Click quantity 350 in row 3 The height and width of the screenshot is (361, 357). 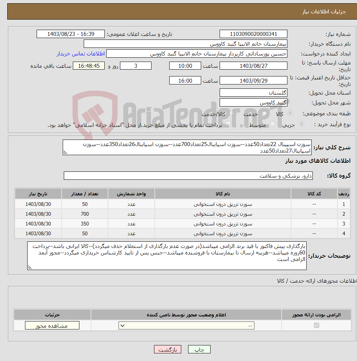tap(85, 224)
